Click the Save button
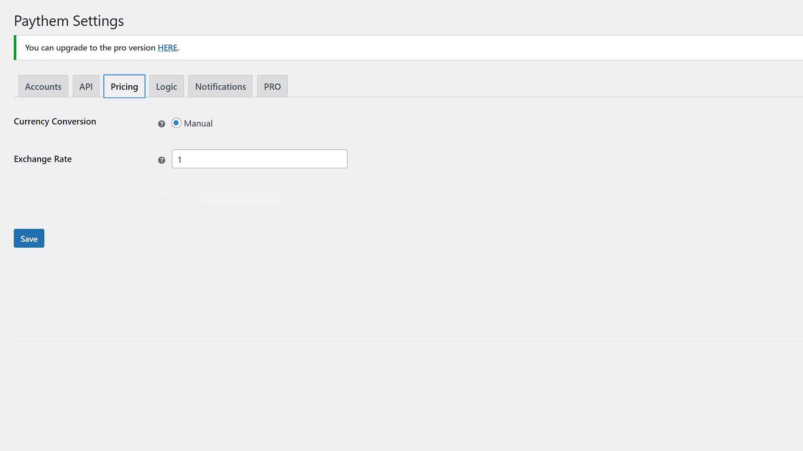 pos(29,238)
